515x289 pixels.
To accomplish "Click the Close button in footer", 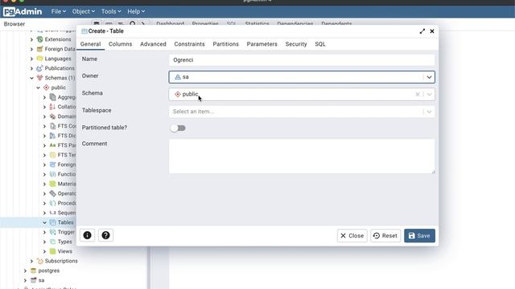I will click(x=352, y=235).
